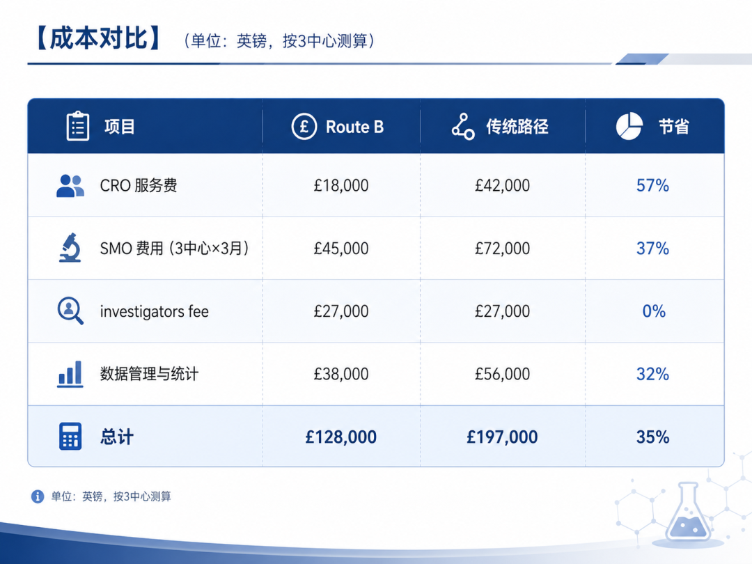Click the clipboard icon next to 项目
Screen dimensions: 752x564
78,126
